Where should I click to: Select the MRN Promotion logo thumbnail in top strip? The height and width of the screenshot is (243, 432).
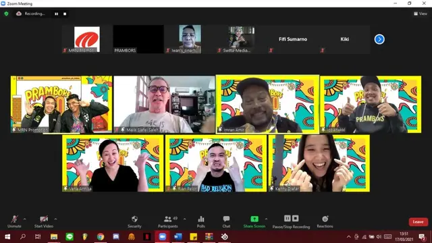click(87, 39)
